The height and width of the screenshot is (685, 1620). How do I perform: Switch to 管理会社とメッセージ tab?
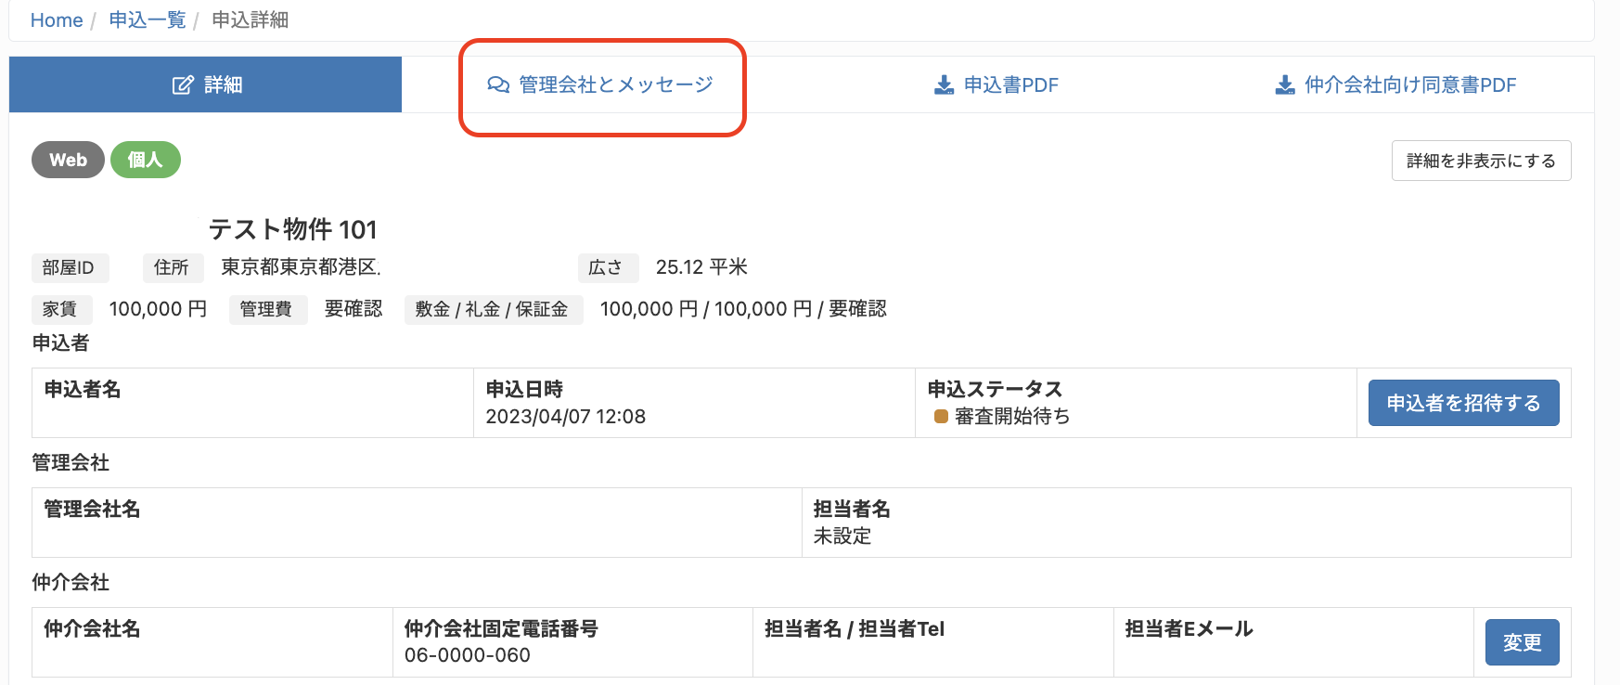[600, 84]
